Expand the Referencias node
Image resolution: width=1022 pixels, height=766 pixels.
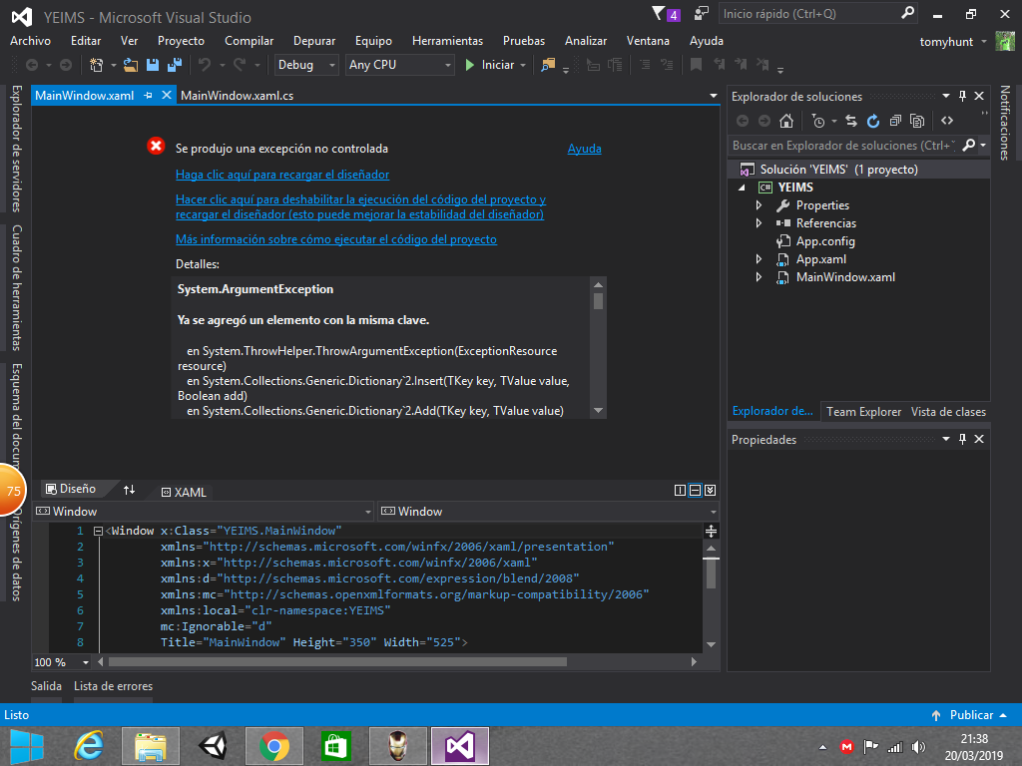[759, 222]
